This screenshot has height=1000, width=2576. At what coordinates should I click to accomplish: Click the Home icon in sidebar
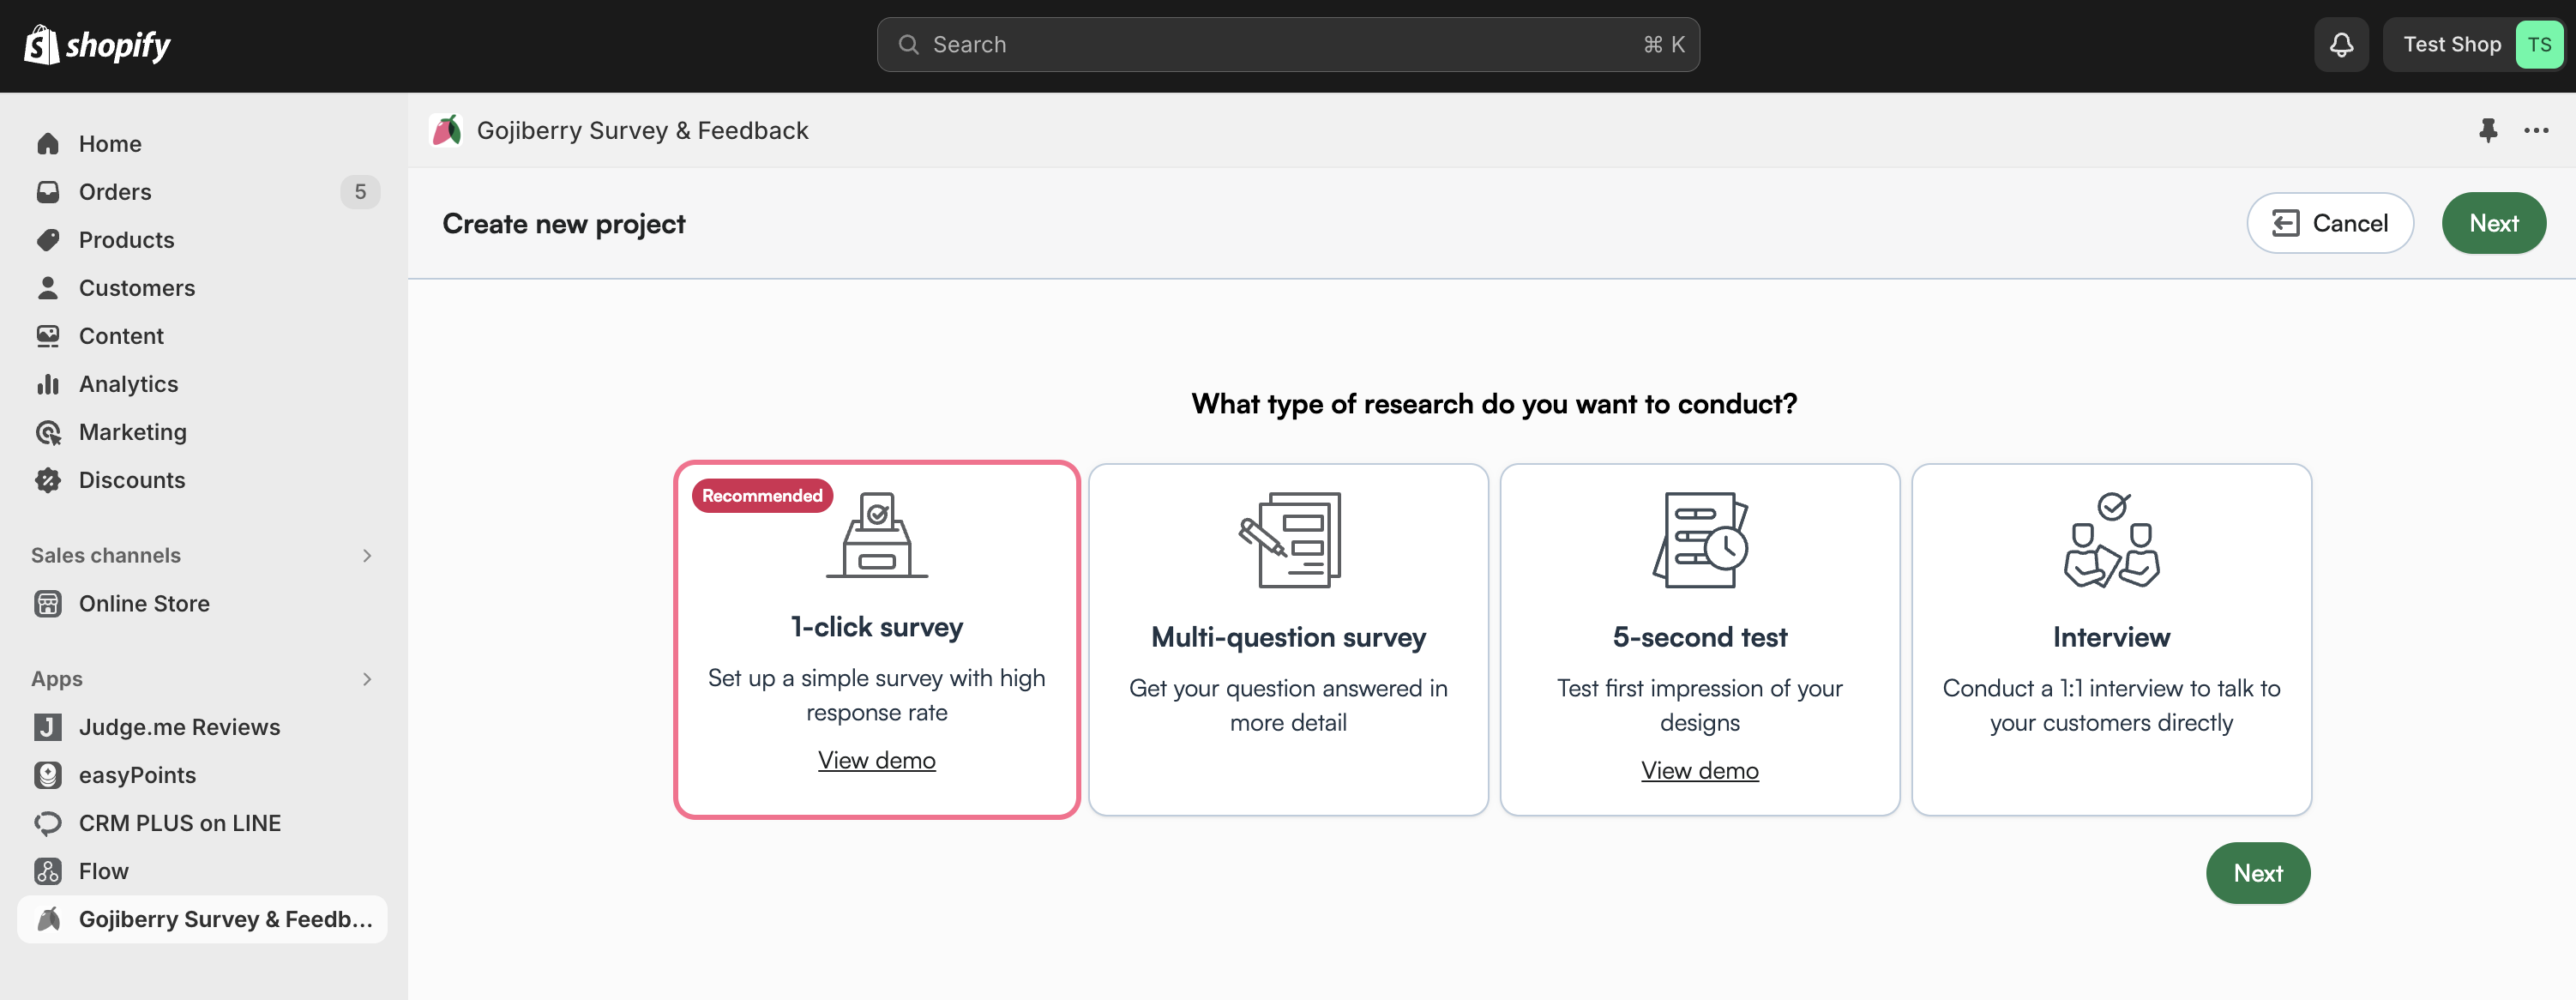coord(48,144)
